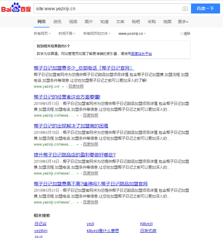Click the 相关搜索 heading
Viewport: 223px width, 238px height.
click(x=42, y=215)
